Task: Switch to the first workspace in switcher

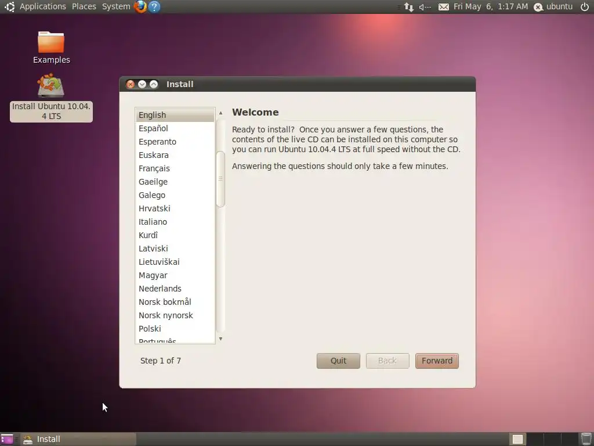Action: coord(517,439)
